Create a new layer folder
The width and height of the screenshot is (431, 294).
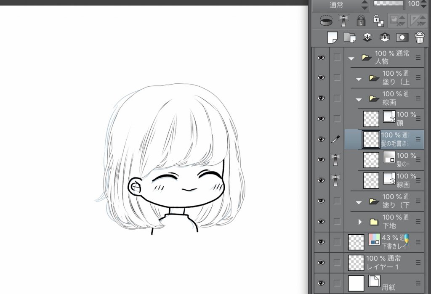click(x=350, y=37)
